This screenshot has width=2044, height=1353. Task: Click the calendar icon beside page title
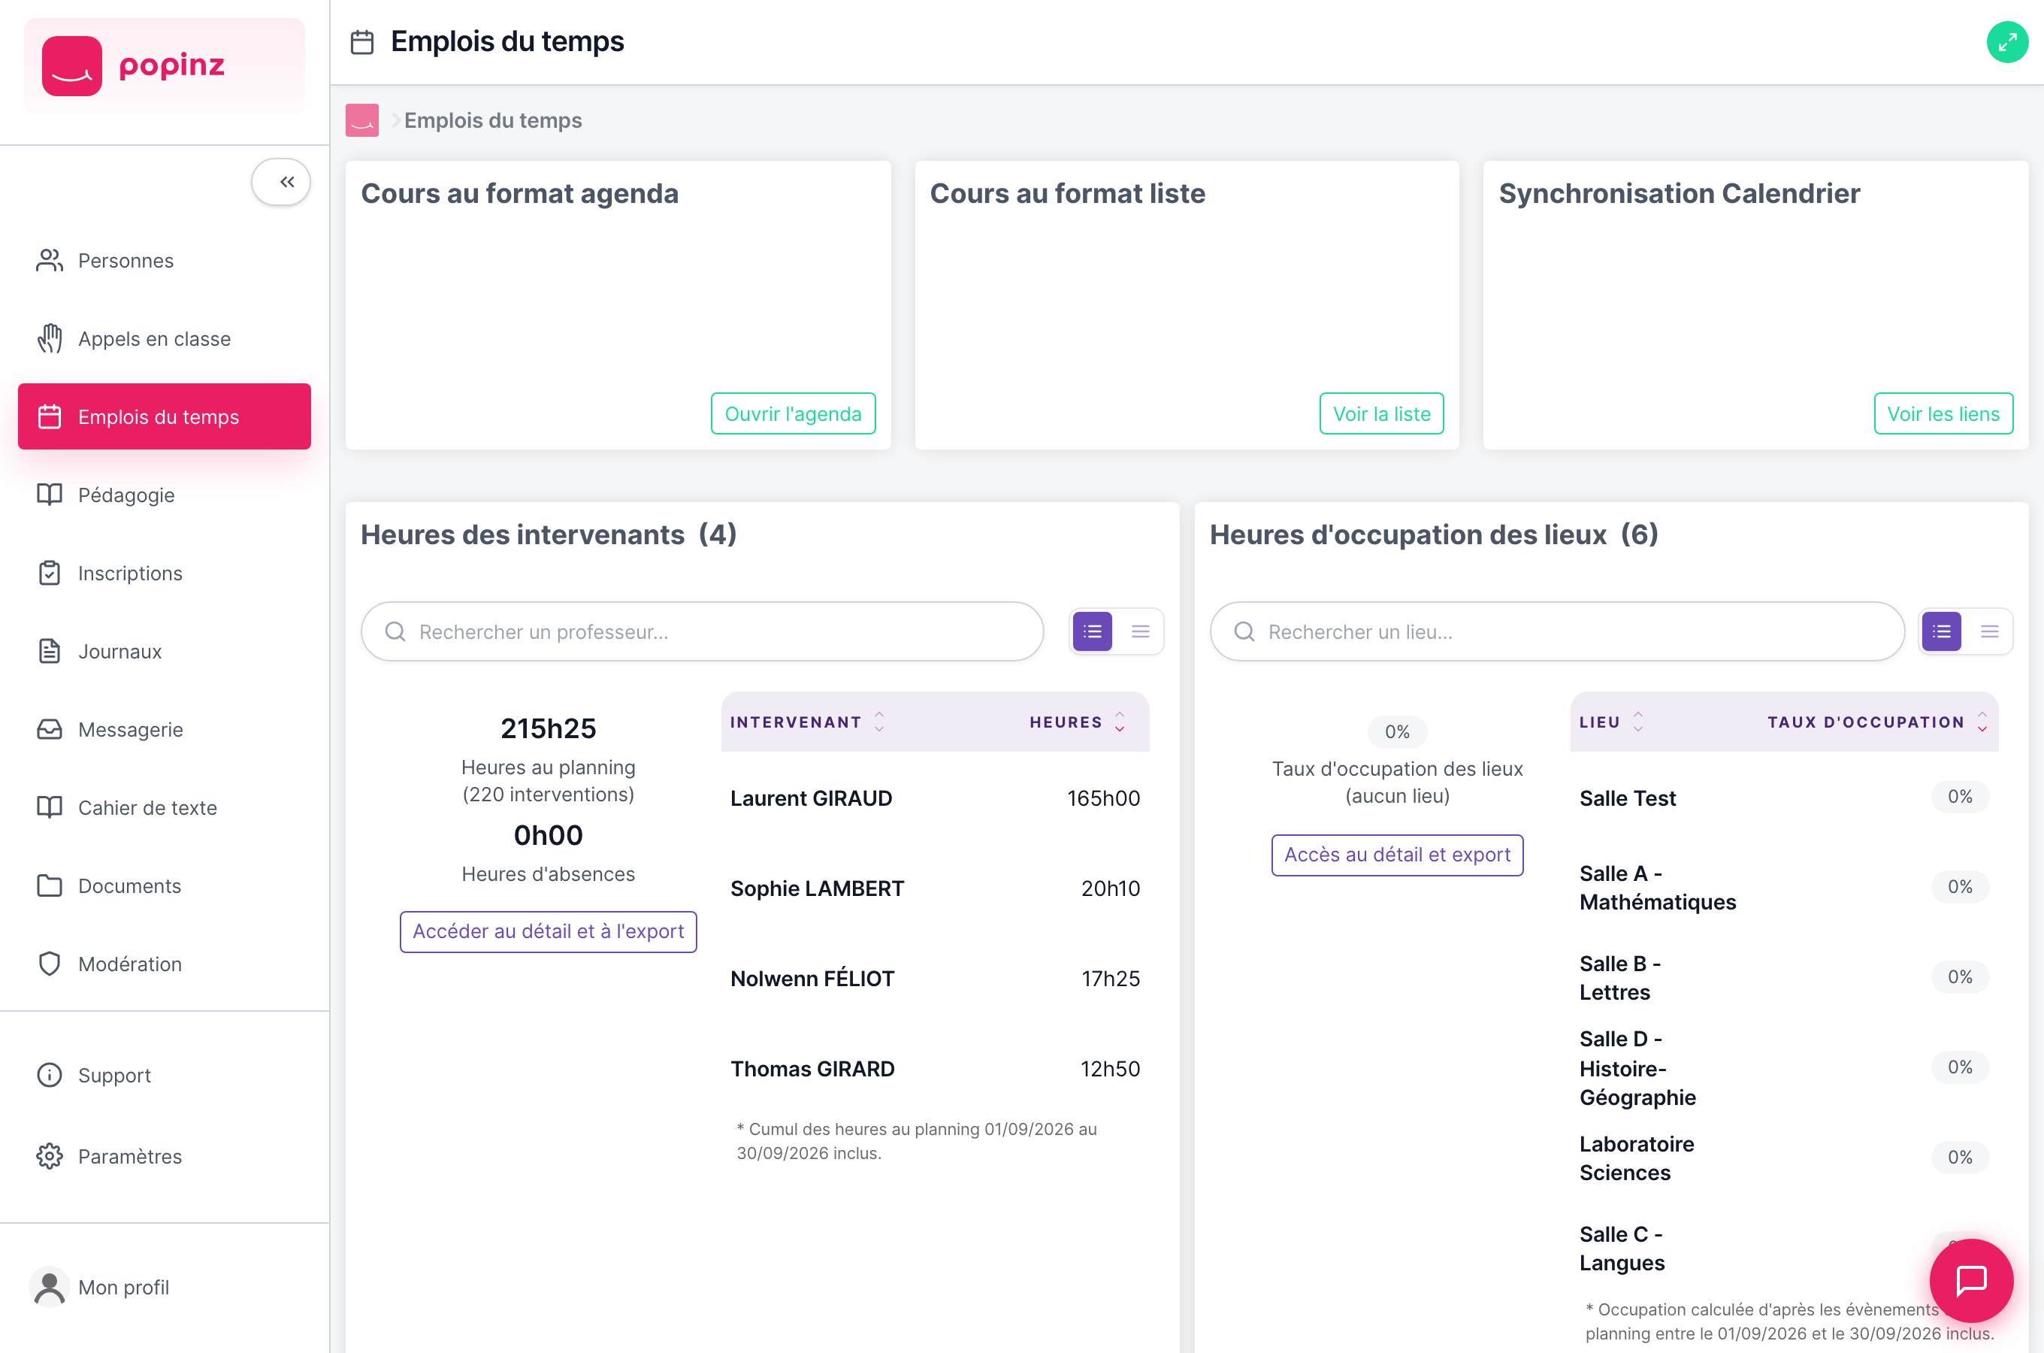(x=362, y=41)
